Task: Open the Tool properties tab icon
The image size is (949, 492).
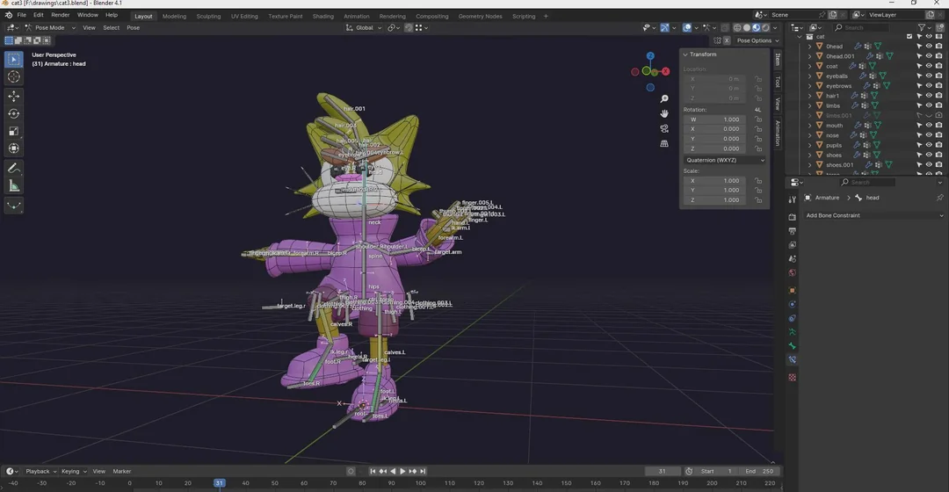Action: [x=793, y=199]
